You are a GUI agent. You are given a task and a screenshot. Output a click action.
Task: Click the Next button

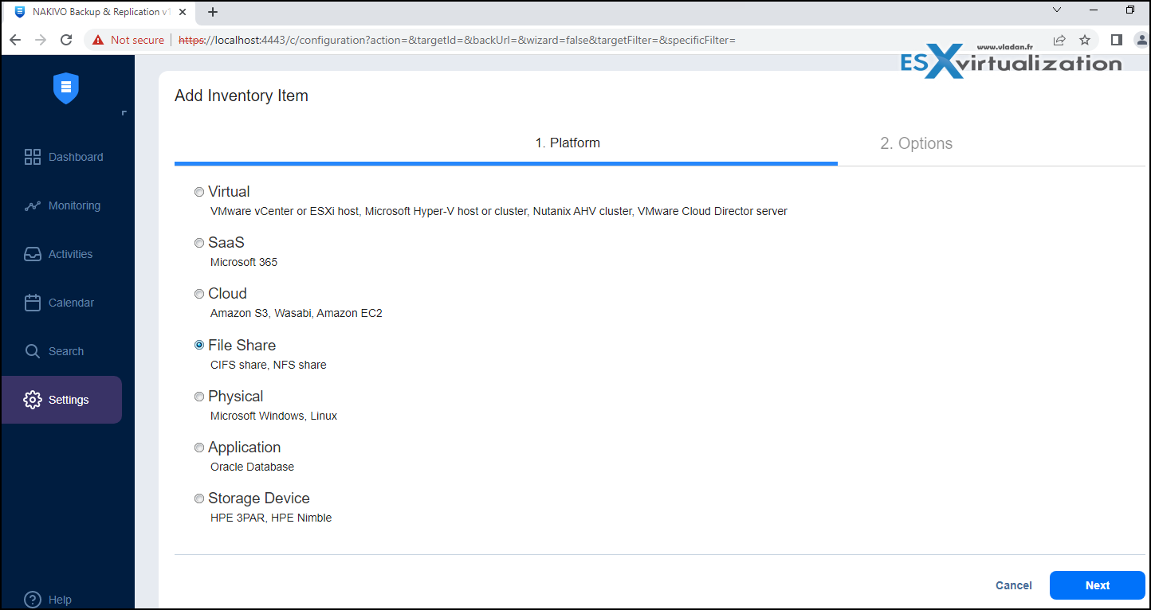1098,585
